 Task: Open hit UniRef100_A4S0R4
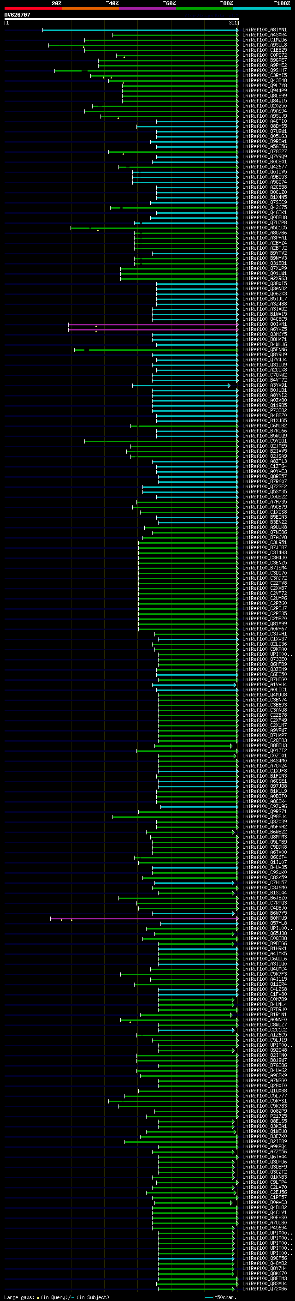pyautogui.click(x=264, y=35)
